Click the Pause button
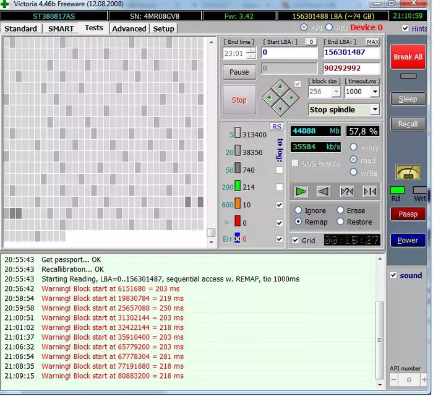Image resolution: width=433 pixels, height=396 pixels. [239, 72]
